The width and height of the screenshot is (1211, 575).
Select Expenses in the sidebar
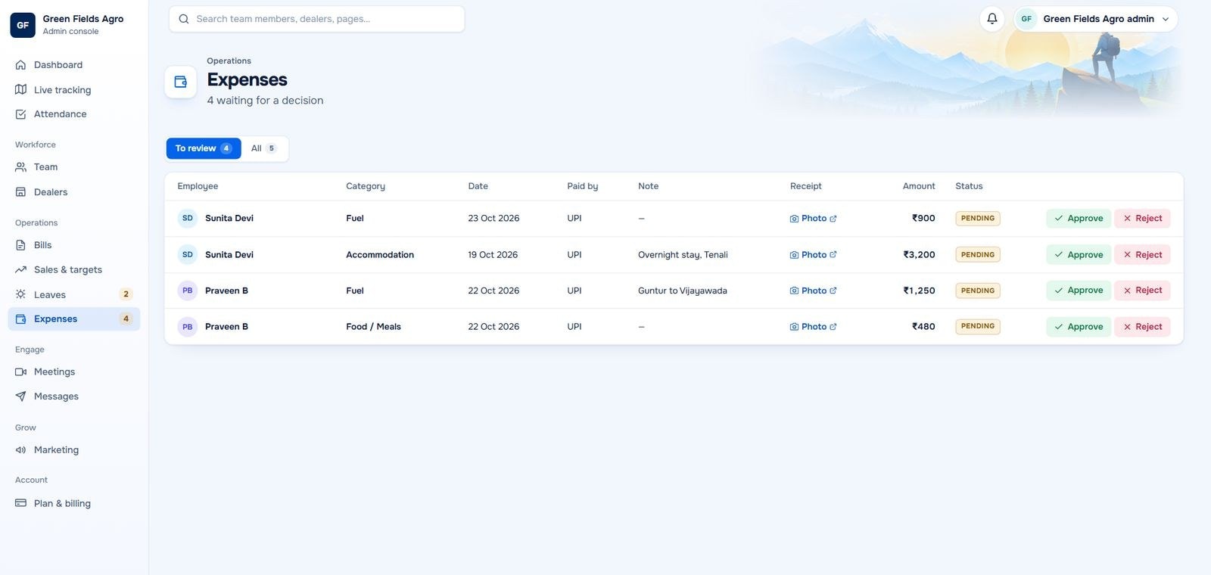click(74, 319)
